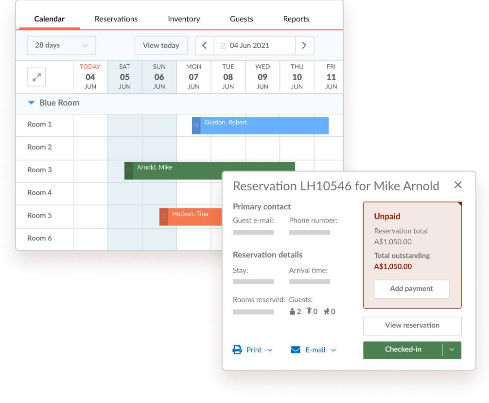Expand the E-mail options chevron

(x=333, y=350)
